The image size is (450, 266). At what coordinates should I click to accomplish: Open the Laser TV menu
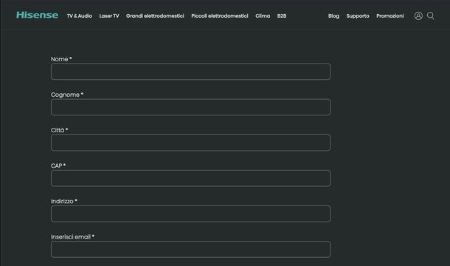tap(109, 16)
